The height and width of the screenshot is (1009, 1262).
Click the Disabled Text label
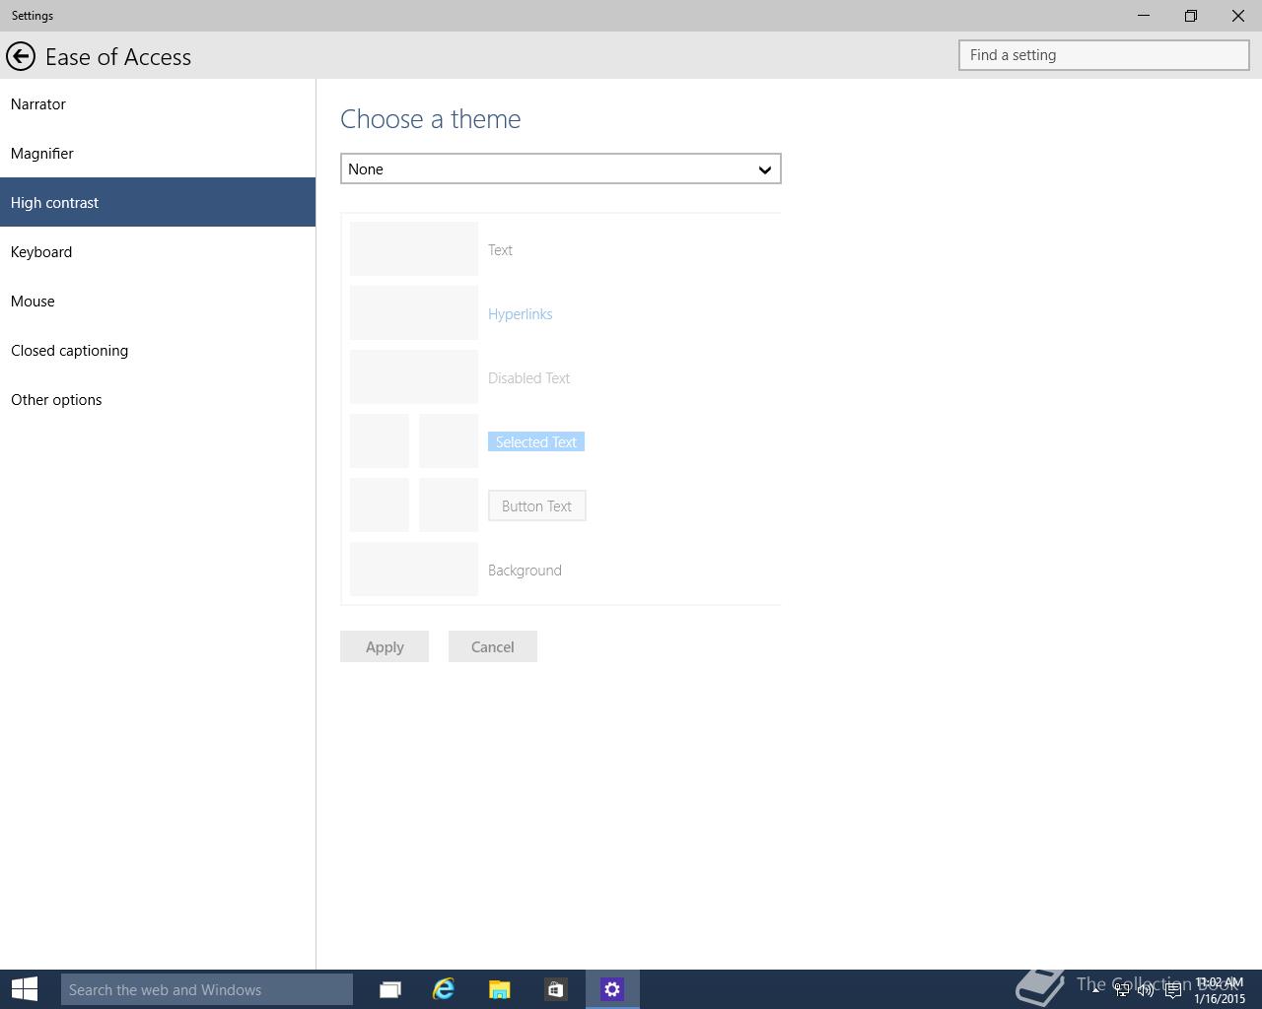[528, 377]
